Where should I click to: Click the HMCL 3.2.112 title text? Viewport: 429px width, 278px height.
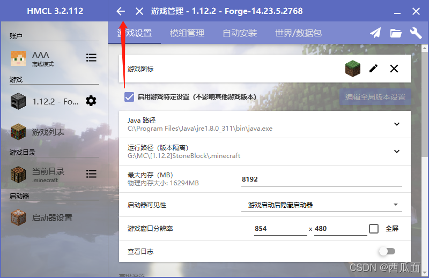point(55,11)
